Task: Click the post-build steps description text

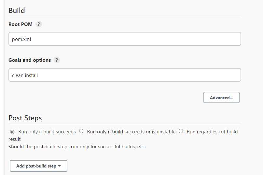Action: click(77, 146)
